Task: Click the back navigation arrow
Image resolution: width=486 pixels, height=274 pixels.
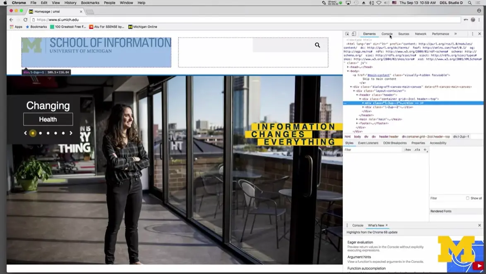Action: (x=11, y=19)
